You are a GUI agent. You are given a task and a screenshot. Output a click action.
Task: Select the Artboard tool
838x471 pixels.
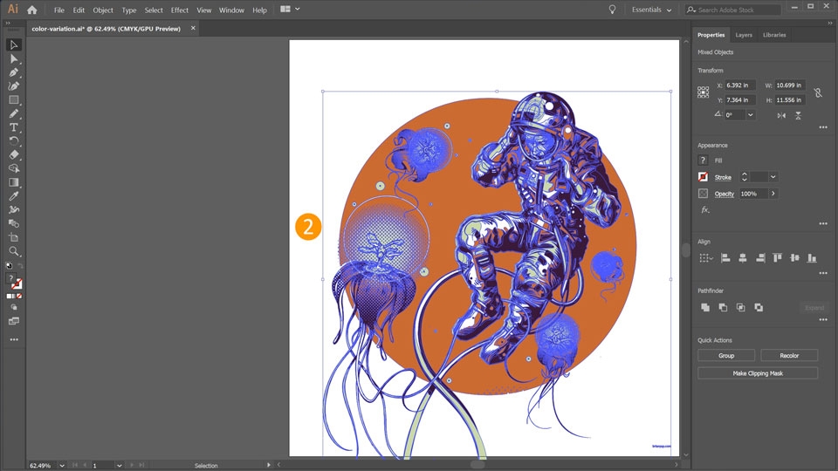click(14, 237)
